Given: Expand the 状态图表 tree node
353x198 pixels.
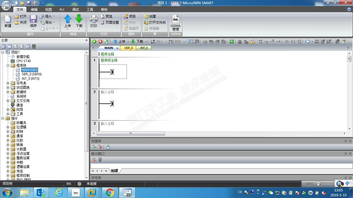Looking at the screenshot, I should [x=8, y=87].
